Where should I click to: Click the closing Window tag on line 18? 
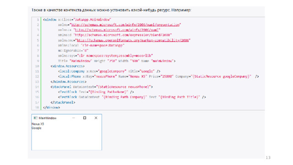51,108
